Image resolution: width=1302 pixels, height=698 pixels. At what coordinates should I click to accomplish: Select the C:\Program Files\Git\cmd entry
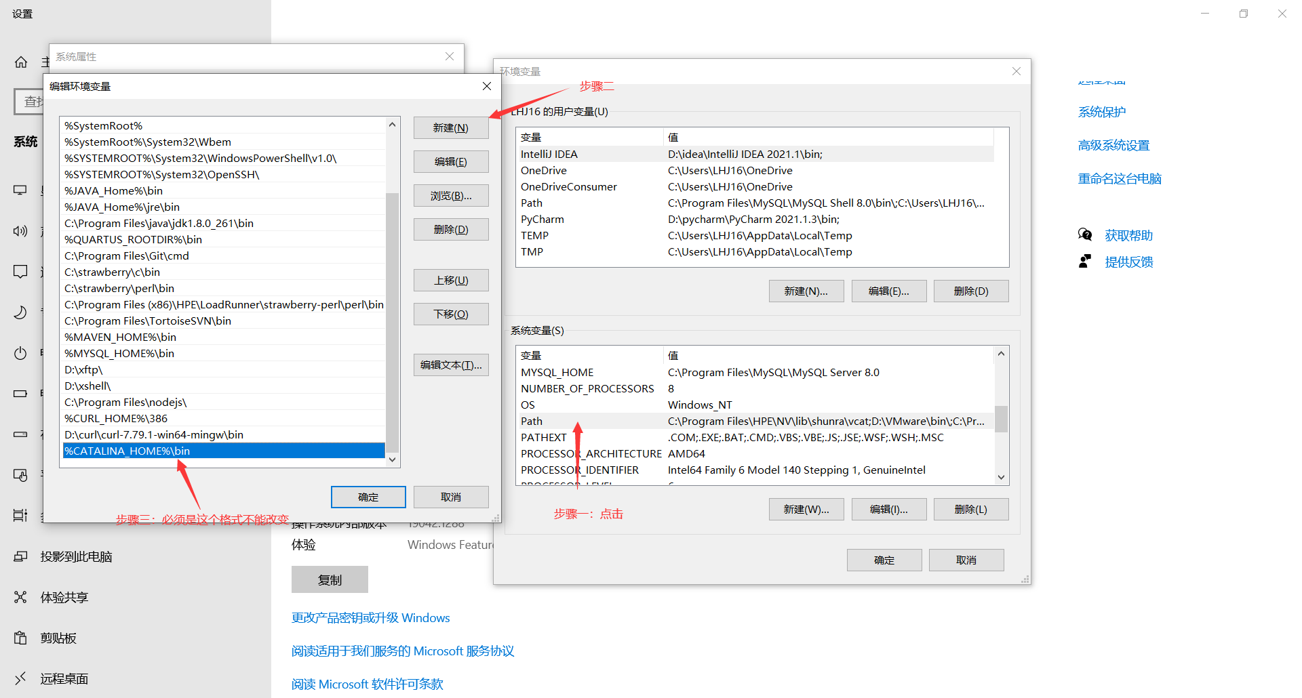coord(224,255)
